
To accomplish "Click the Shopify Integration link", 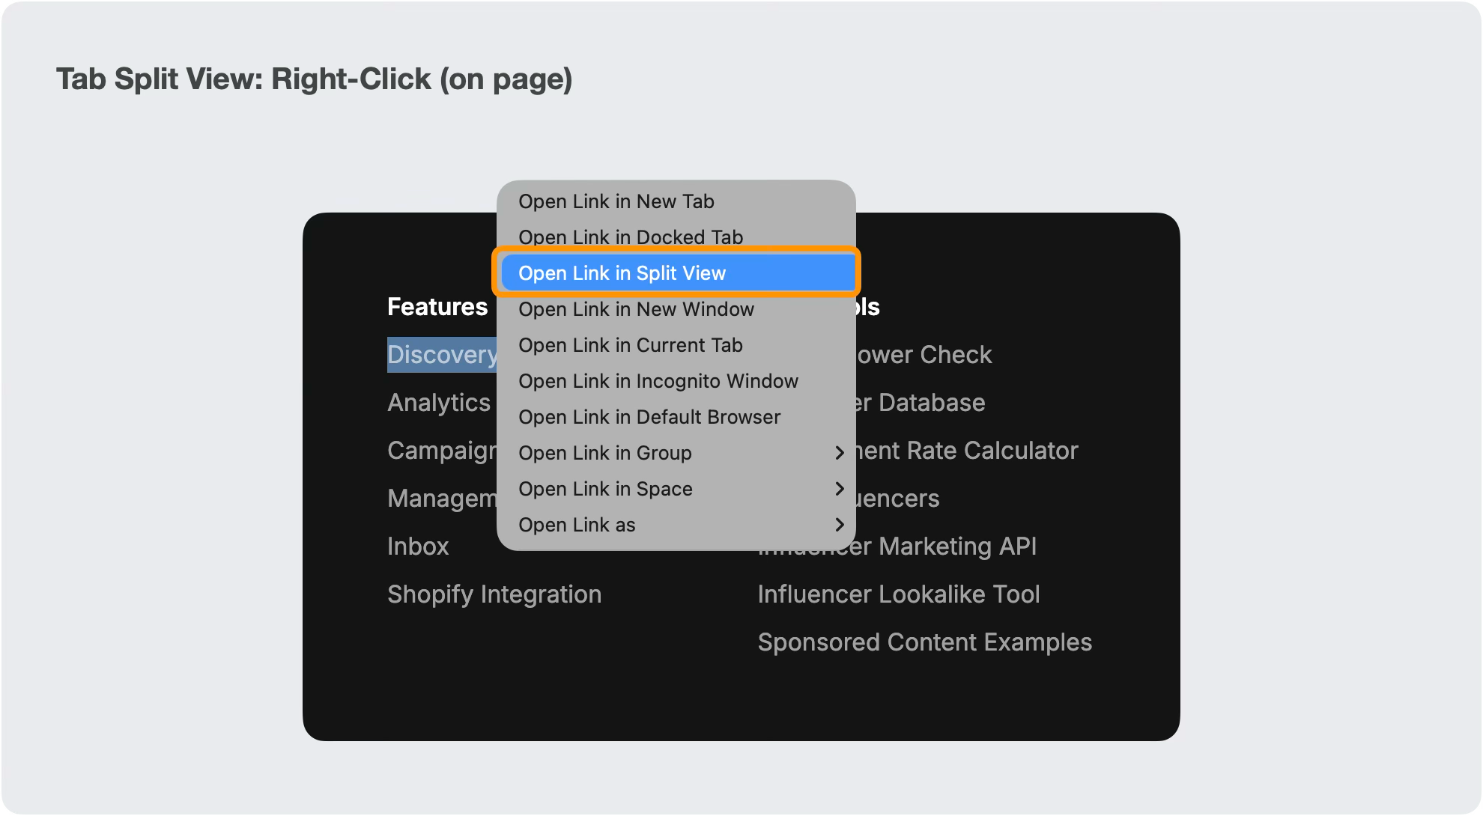I will click(x=494, y=594).
